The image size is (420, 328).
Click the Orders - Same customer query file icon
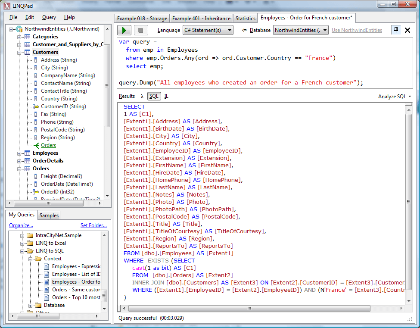(47, 290)
